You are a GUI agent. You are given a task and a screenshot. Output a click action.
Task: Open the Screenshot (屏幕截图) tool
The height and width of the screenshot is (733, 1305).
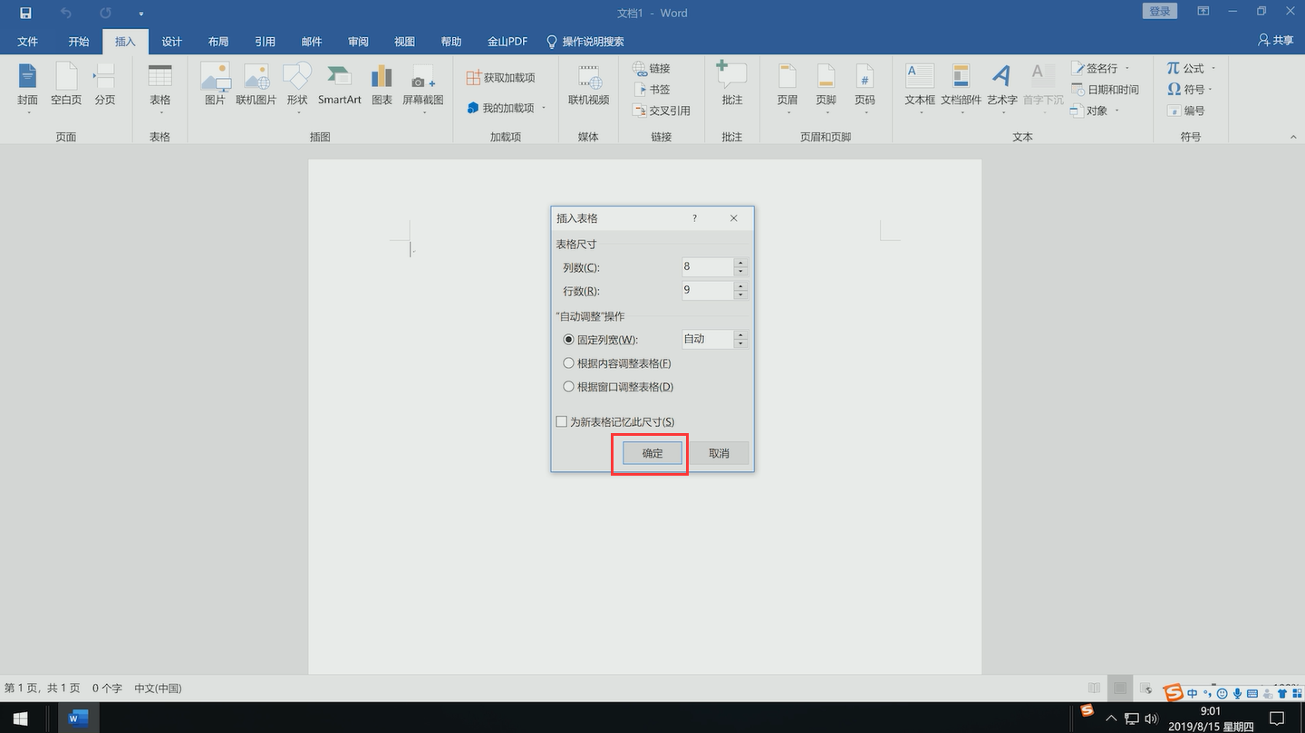click(x=423, y=88)
